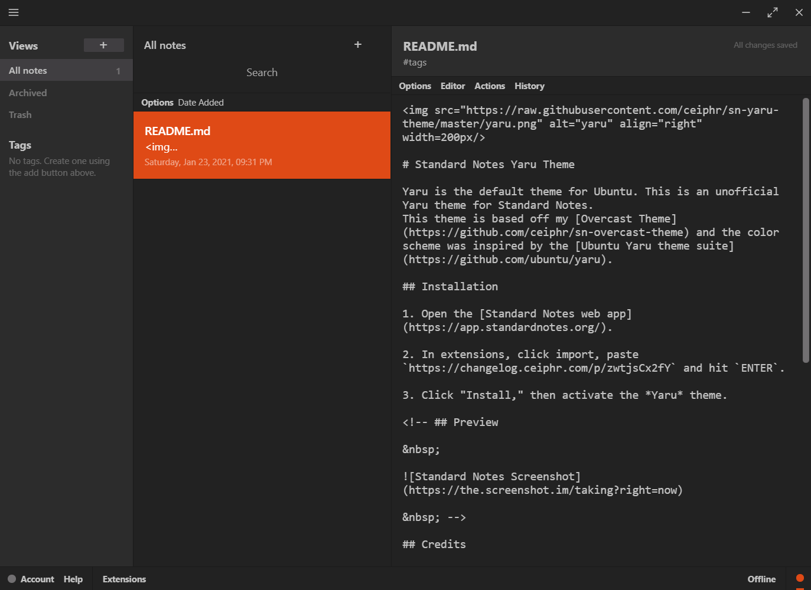
Task: Open the Editor menu
Action: point(452,86)
